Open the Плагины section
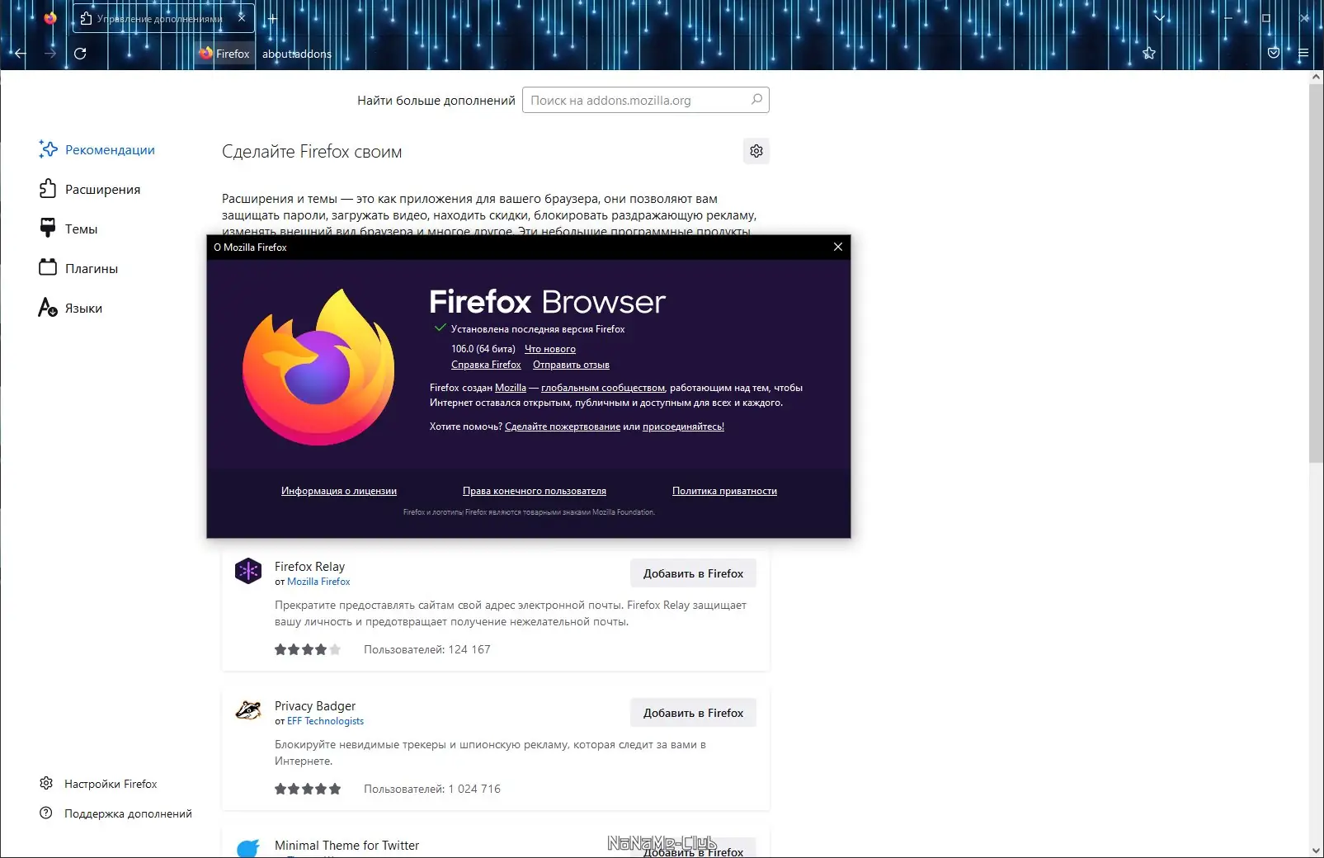 pos(78,268)
